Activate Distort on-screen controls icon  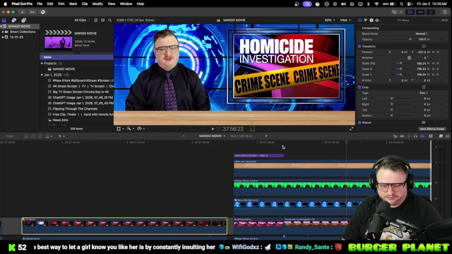[424, 122]
